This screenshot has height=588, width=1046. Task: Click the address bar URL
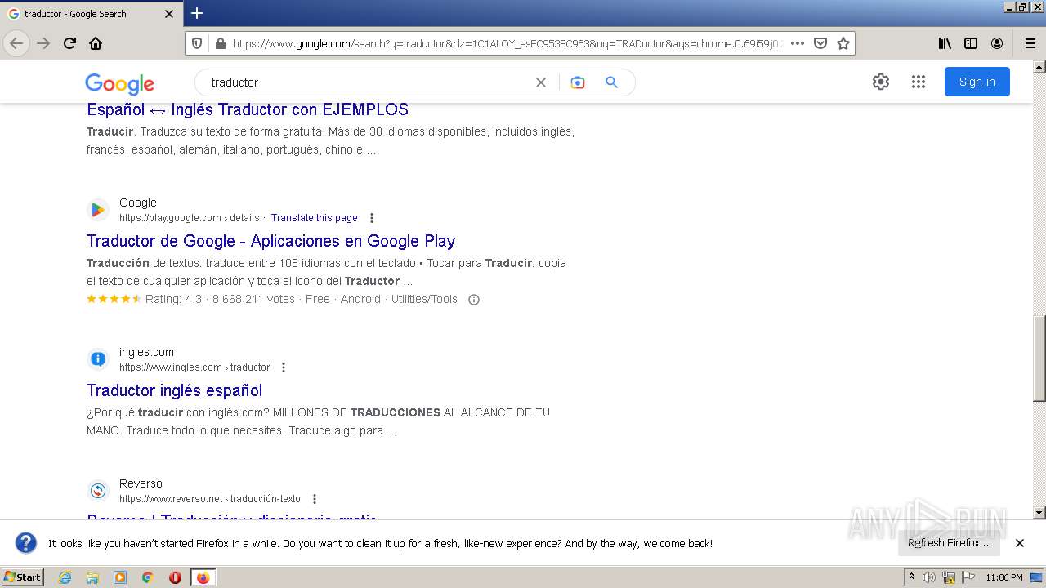click(x=507, y=43)
